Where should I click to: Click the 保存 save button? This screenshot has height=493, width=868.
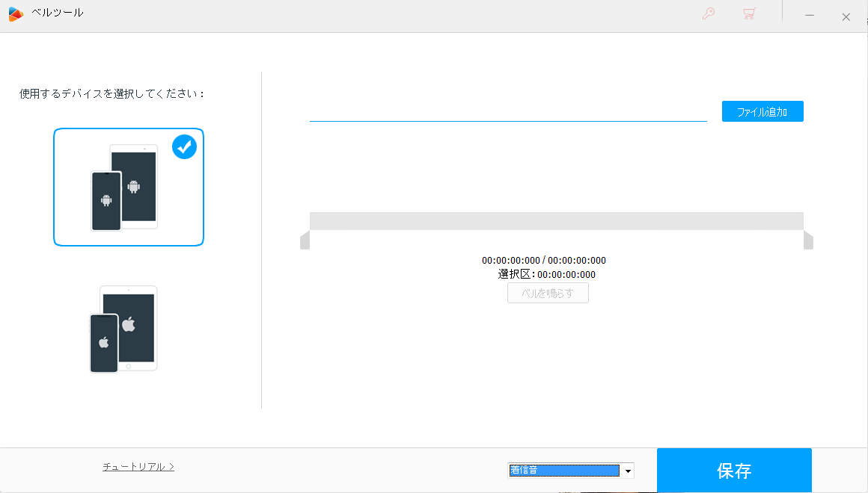[734, 471]
